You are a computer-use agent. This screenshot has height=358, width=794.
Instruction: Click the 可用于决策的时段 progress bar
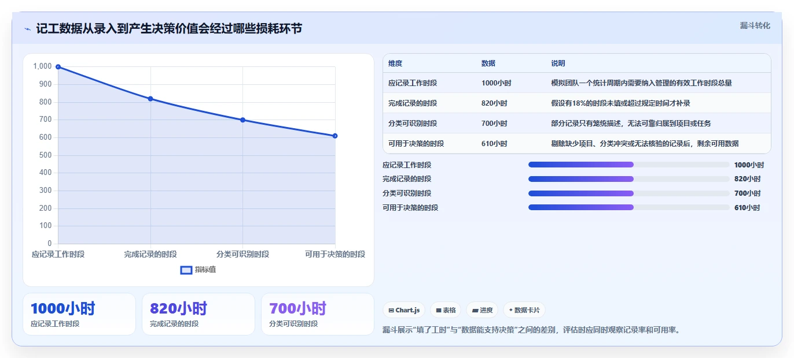point(628,207)
